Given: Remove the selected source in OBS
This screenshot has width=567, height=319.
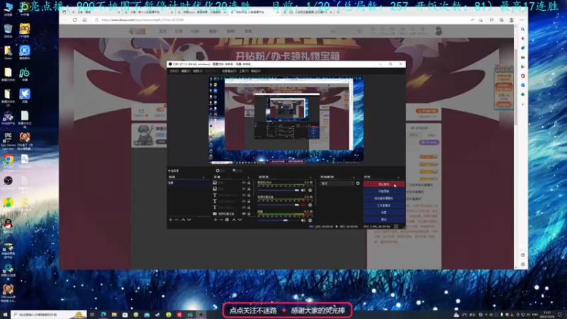Looking at the screenshot, I should (221, 220).
